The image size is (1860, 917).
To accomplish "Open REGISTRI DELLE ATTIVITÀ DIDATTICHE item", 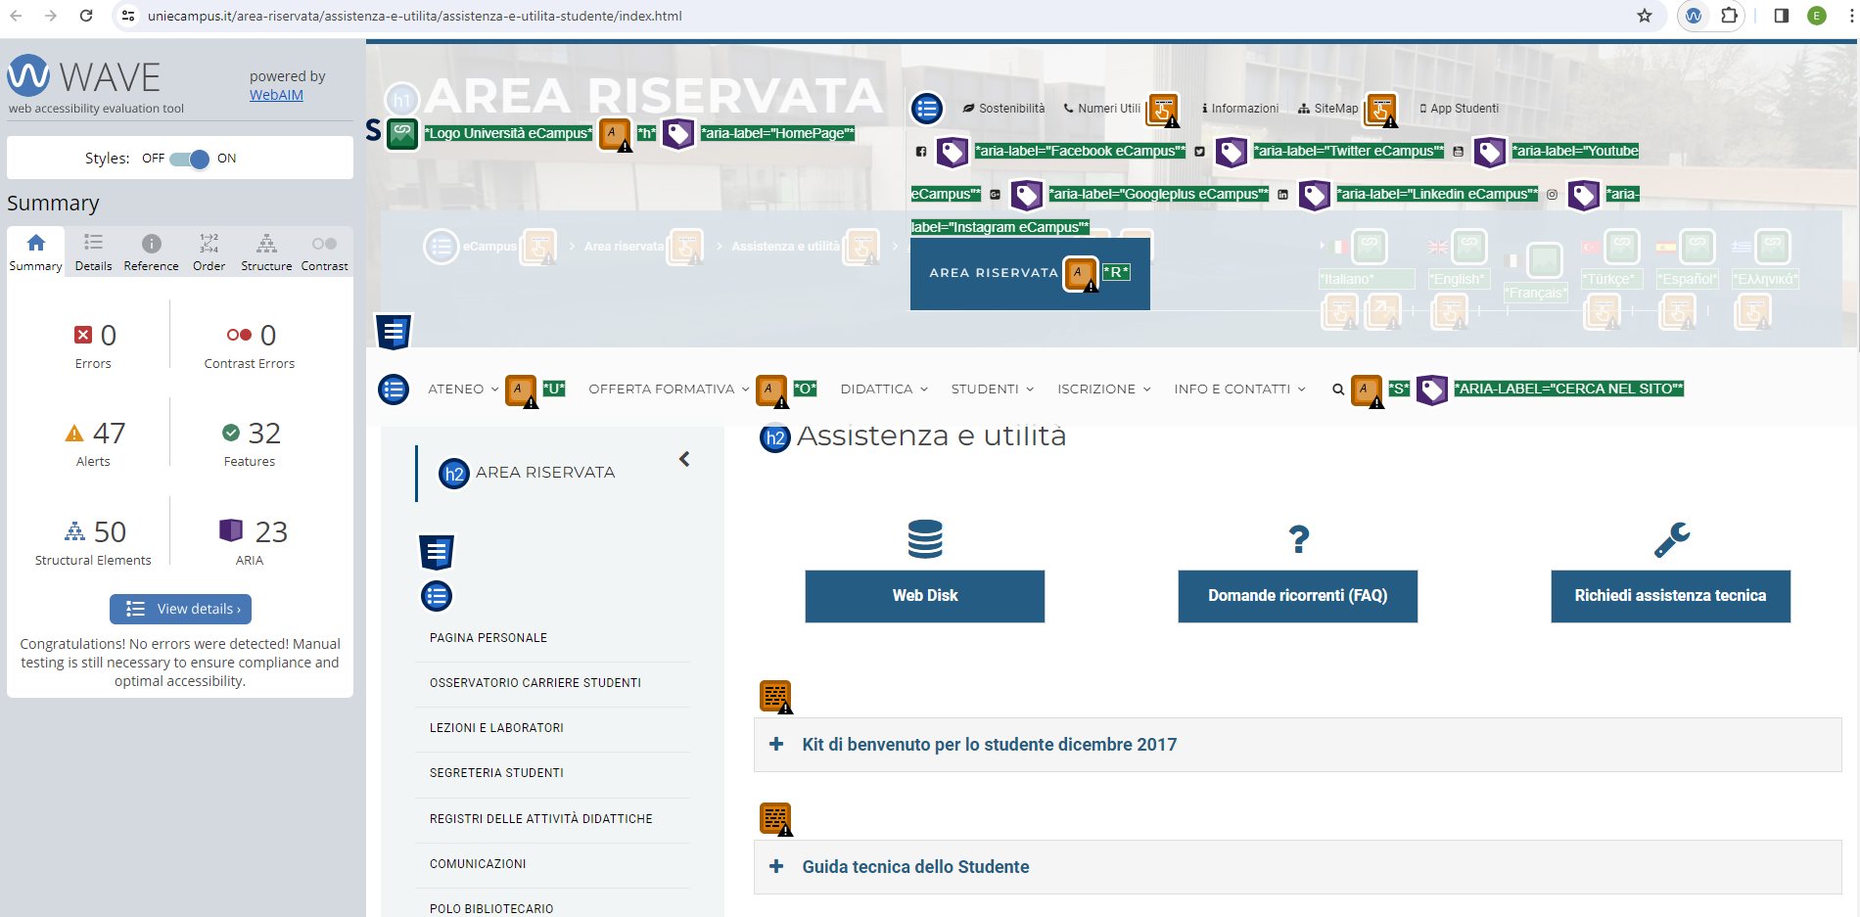I will click(540, 819).
